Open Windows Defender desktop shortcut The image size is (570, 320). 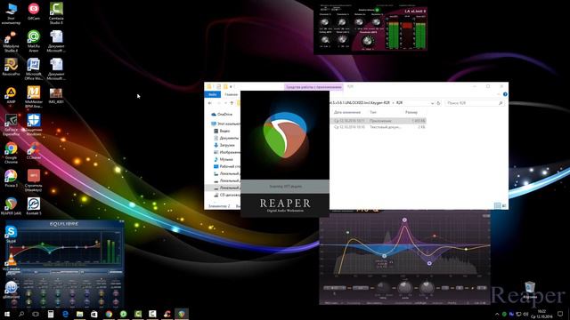(x=34, y=125)
